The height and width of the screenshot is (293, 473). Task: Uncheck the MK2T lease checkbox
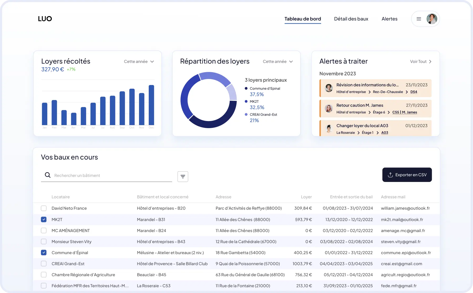tap(44, 219)
